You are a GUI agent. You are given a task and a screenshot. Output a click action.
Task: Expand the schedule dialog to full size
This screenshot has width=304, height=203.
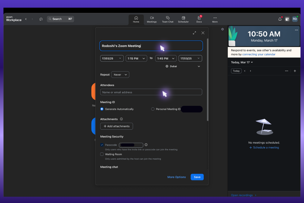click(x=194, y=33)
